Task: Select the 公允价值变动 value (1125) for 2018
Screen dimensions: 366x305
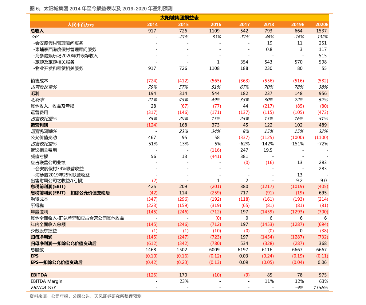Action: click(267, 137)
